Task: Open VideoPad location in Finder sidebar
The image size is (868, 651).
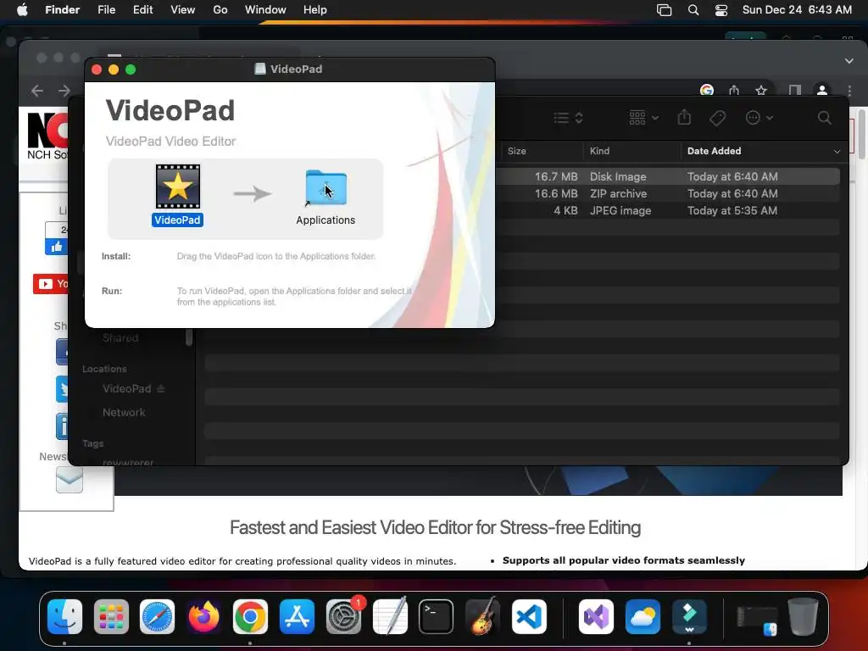Action: tap(127, 388)
